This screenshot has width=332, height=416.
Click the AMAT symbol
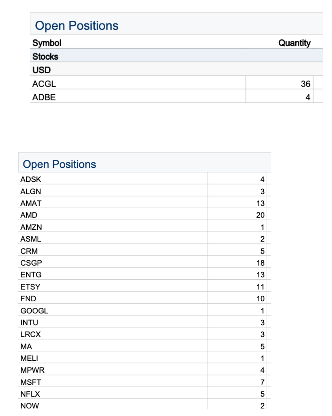point(31,203)
